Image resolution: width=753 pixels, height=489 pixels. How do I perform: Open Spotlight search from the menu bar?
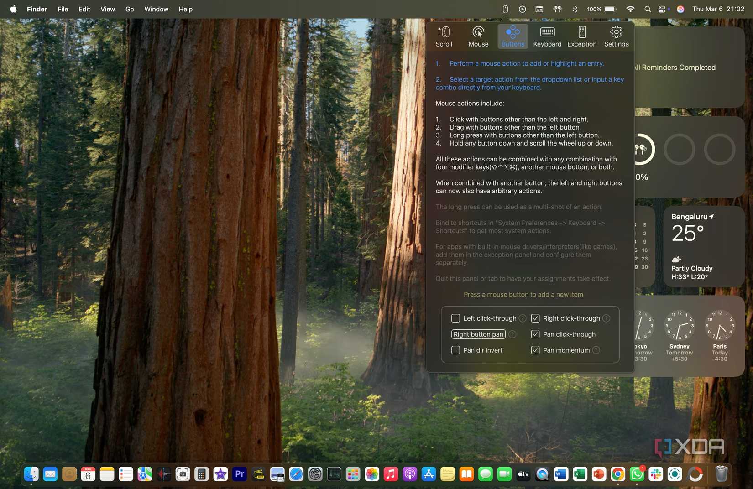[647, 9]
